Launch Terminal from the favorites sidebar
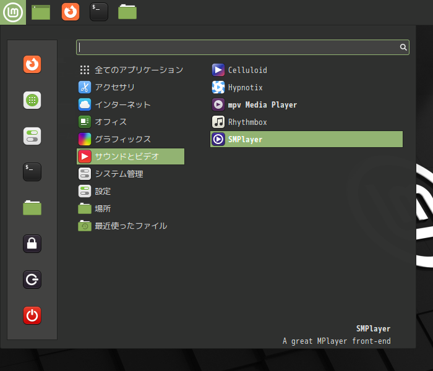Viewport: 433px width, 371px height. coord(32,172)
